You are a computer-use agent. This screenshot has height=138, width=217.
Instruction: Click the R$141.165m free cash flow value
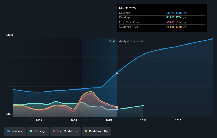pos(174,22)
